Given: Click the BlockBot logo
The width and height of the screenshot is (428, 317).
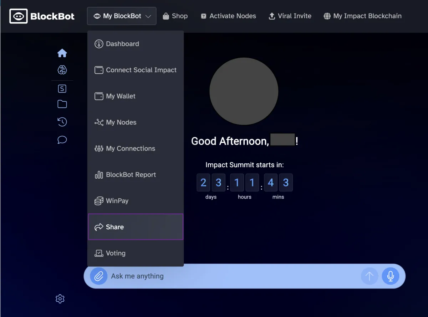Looking at the screenshot, I should click(x=42, y=16).
